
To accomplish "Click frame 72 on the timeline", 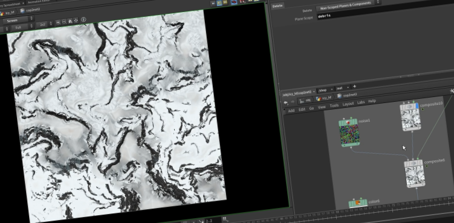I will (394, 204).
